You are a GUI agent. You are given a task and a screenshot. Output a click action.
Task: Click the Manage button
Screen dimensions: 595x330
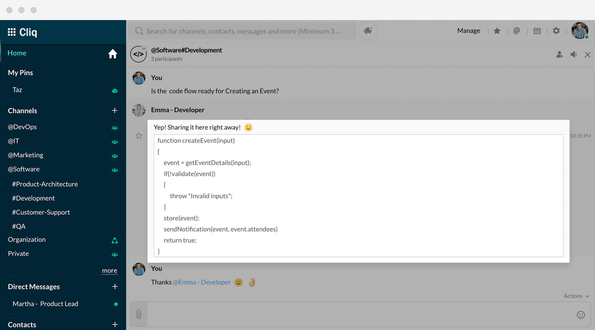[x=468, y=31]
